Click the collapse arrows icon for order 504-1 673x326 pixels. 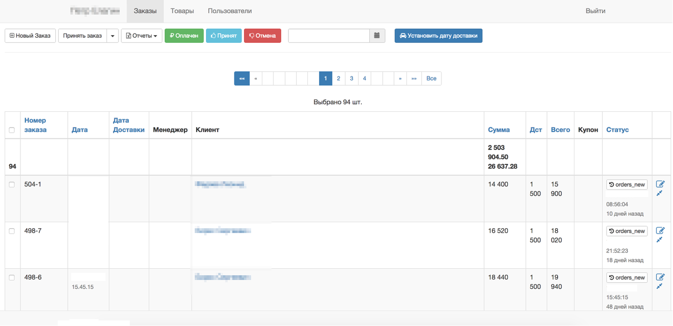point(659,193)
